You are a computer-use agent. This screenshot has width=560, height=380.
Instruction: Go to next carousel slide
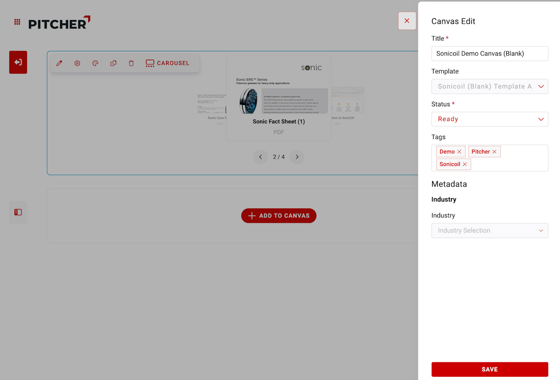pyautogui.click(x=297, y=157)
